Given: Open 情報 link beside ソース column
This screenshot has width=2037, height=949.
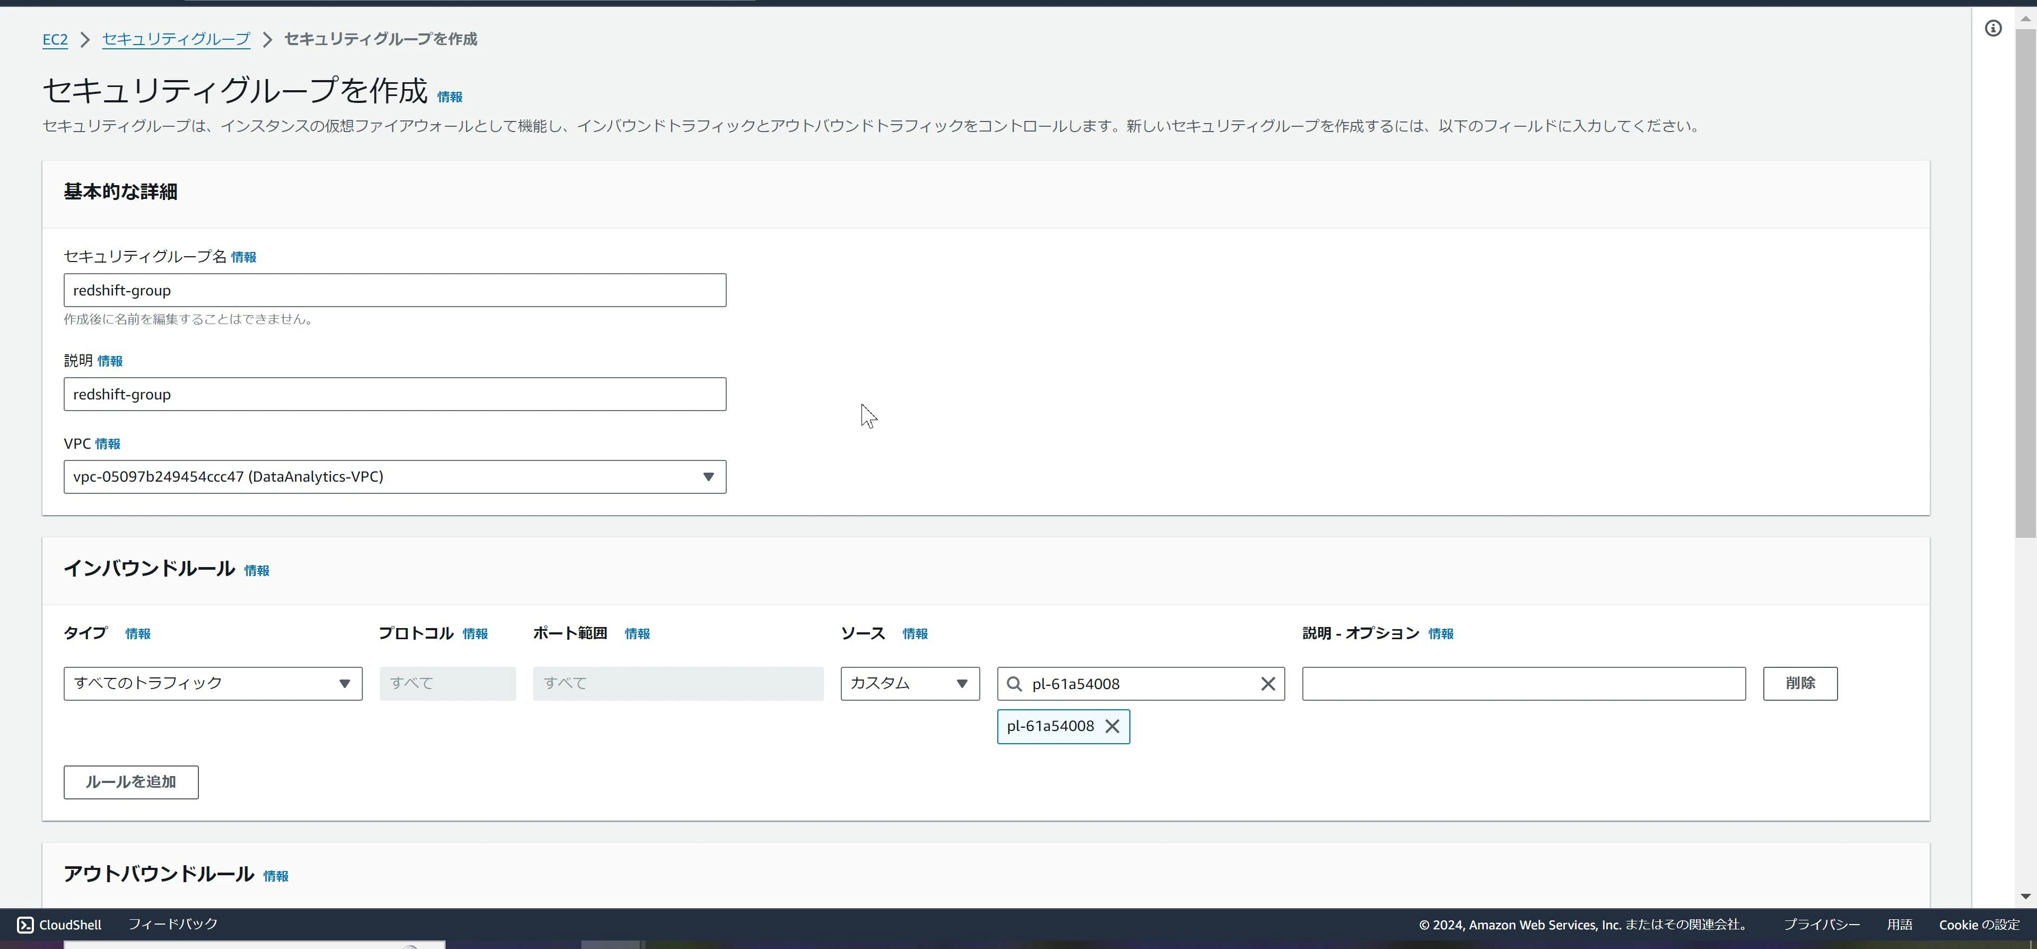Looking at the screenshot, I should click(x=915, y=633).
